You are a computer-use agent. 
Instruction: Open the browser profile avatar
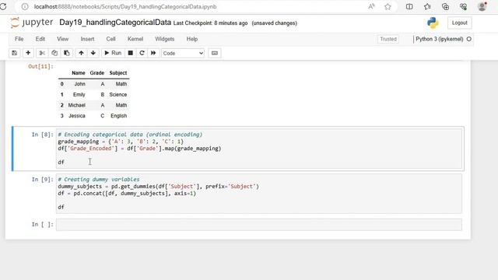click(482, 6)
